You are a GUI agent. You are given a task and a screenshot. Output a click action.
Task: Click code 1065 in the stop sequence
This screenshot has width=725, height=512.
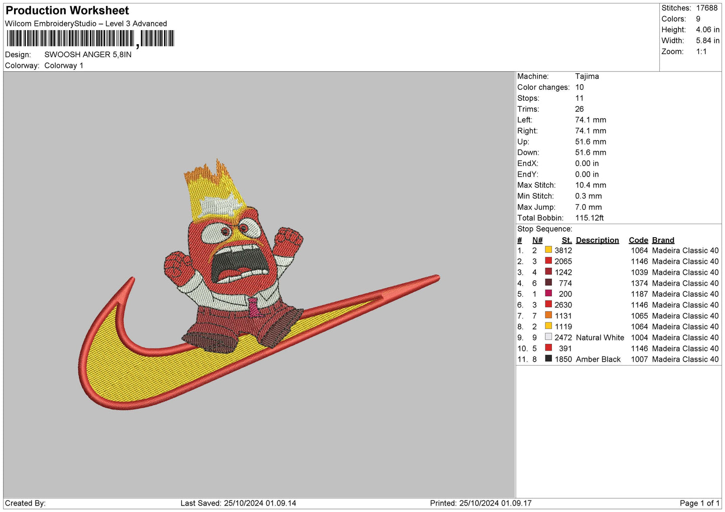(x=640, y=316)
